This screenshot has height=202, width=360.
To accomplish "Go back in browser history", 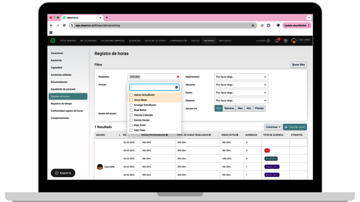I will click(51, 25).
